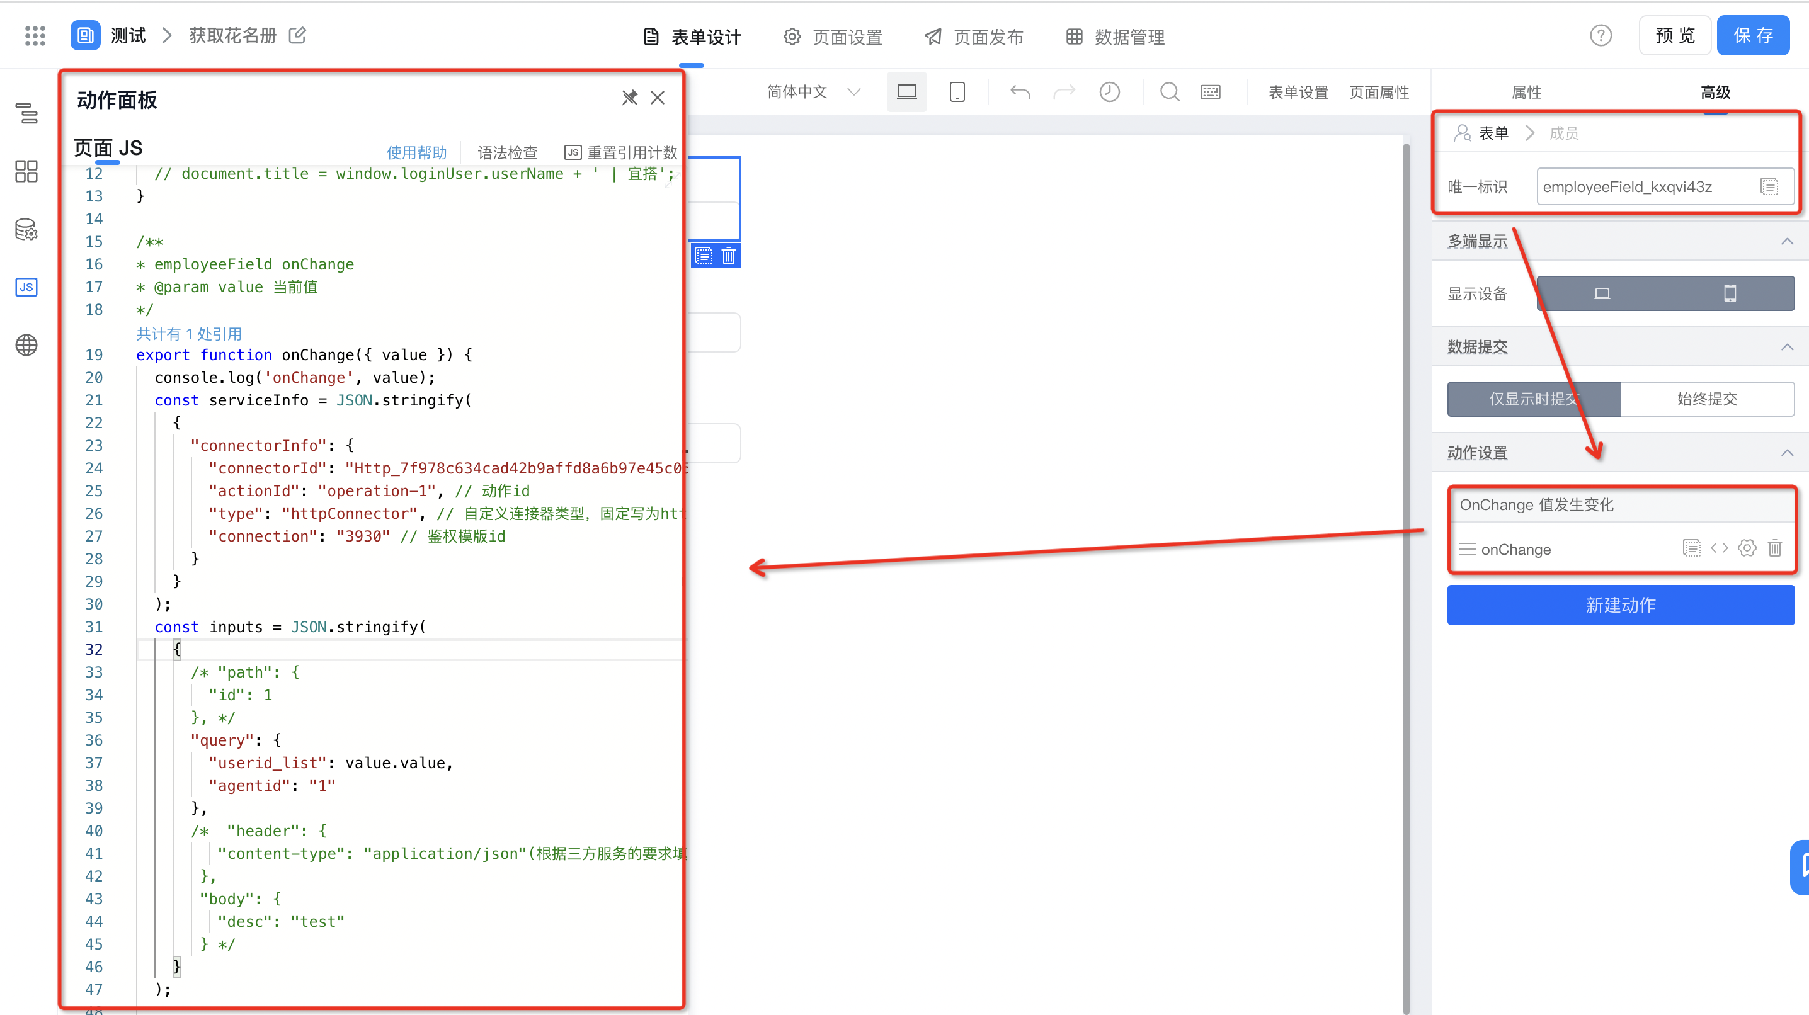Open the 简体中文 language dropdown
This screenshot has width=1809, height=1015.
coord(814,92)
